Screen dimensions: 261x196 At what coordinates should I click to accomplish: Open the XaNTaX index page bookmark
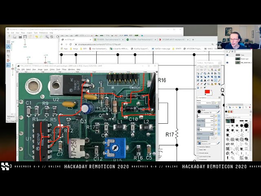(x=161, y=49)
